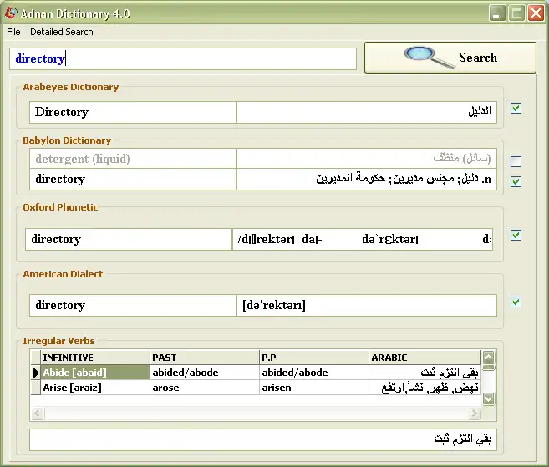Click the search word input field
Screen dimensions: 549x467
click(183, 58)
